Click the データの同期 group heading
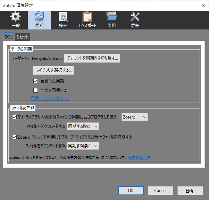Viewport: 209px width, 200px height. pyautogui.click(x=22, y=49)
